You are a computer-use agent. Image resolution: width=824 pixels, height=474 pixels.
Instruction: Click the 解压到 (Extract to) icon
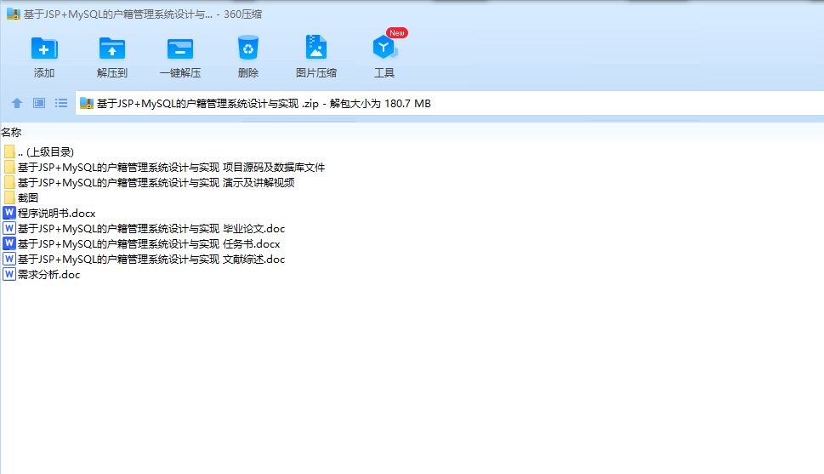pos(112,49)
